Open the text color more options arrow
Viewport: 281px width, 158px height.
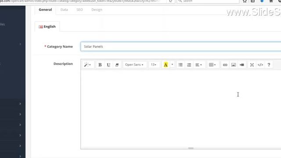tap(172, 65)
